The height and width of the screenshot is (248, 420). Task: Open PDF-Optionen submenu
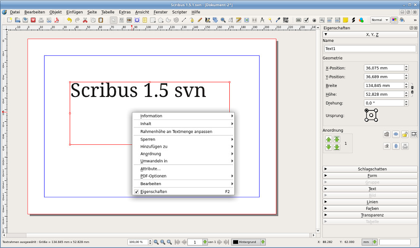184,176
